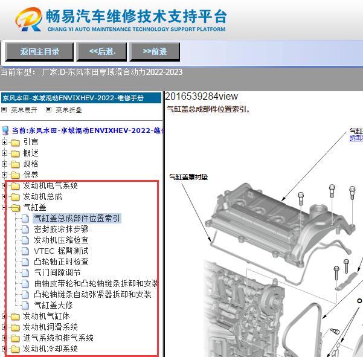
Task: Click the computer icon beside 当前 root node
Action: click(5, 130)
